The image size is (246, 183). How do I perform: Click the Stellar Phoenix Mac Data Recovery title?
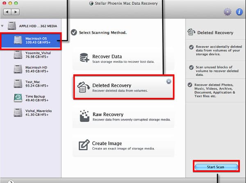pyautogui.click(x=126, y=3)
